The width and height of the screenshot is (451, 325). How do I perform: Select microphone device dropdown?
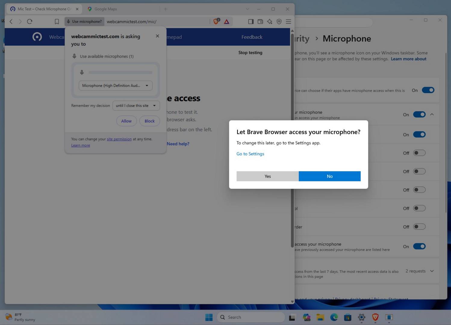(115, 85)
